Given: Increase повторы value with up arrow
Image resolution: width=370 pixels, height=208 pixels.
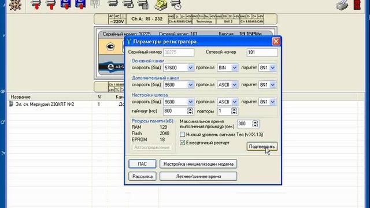Looking at the screenshot, I should click(x=234, y=109).
